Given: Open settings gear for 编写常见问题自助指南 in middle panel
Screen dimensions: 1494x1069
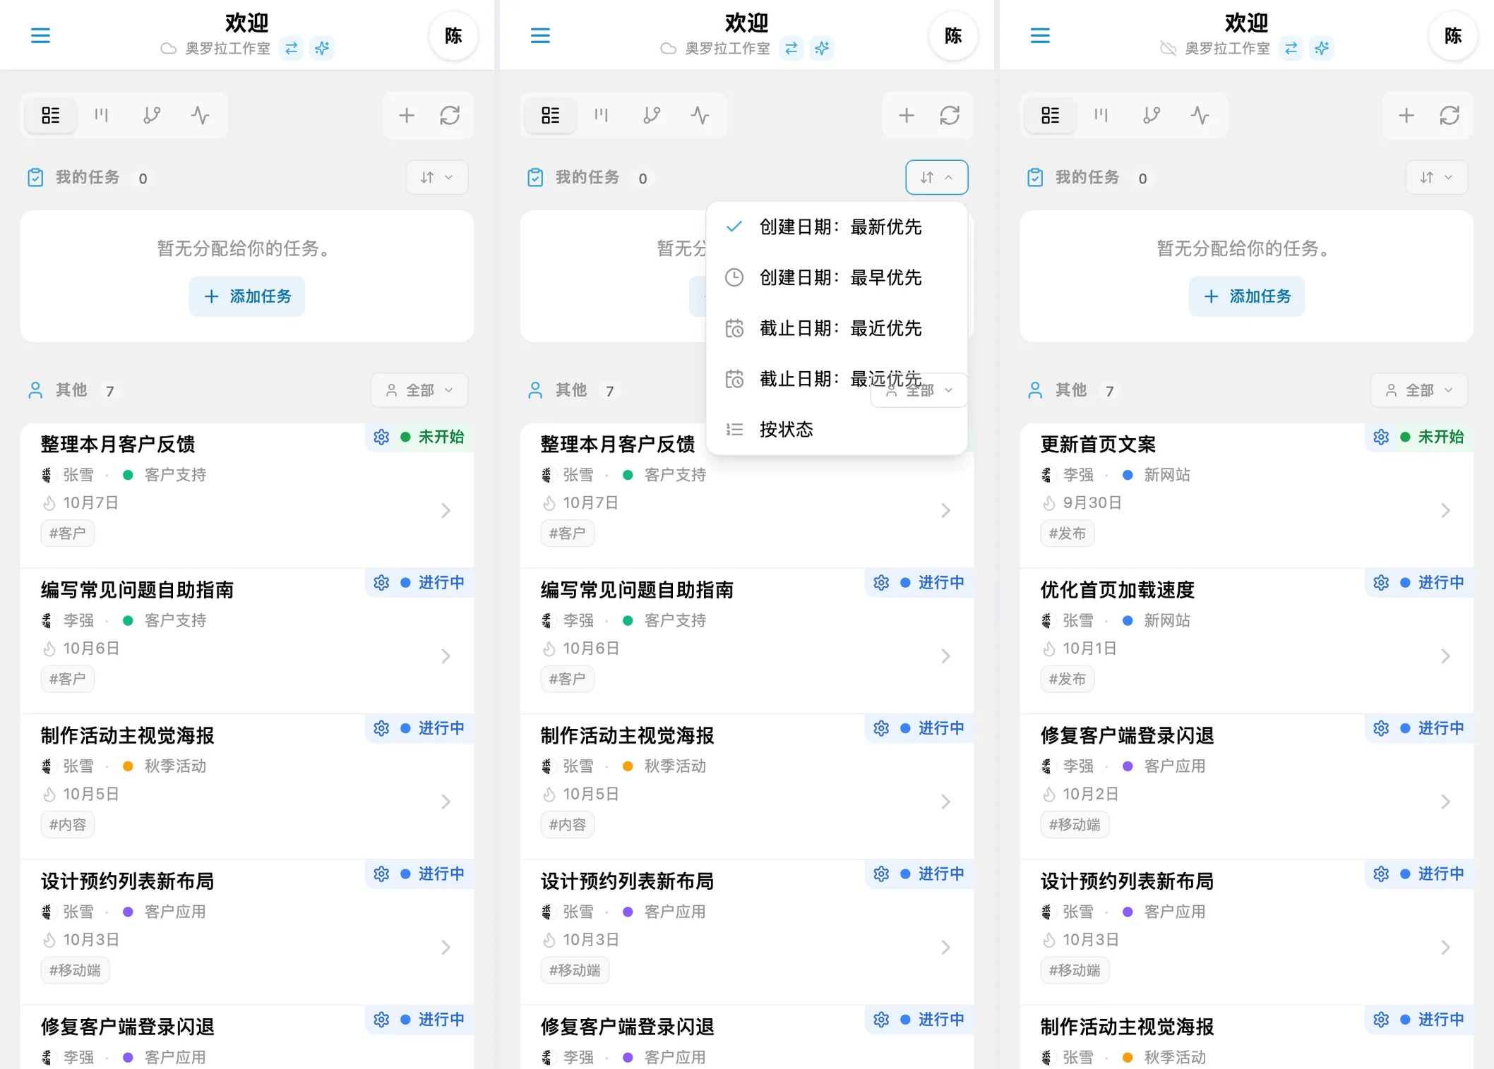Looking at the screenshot, I should [x=881, y=583].
